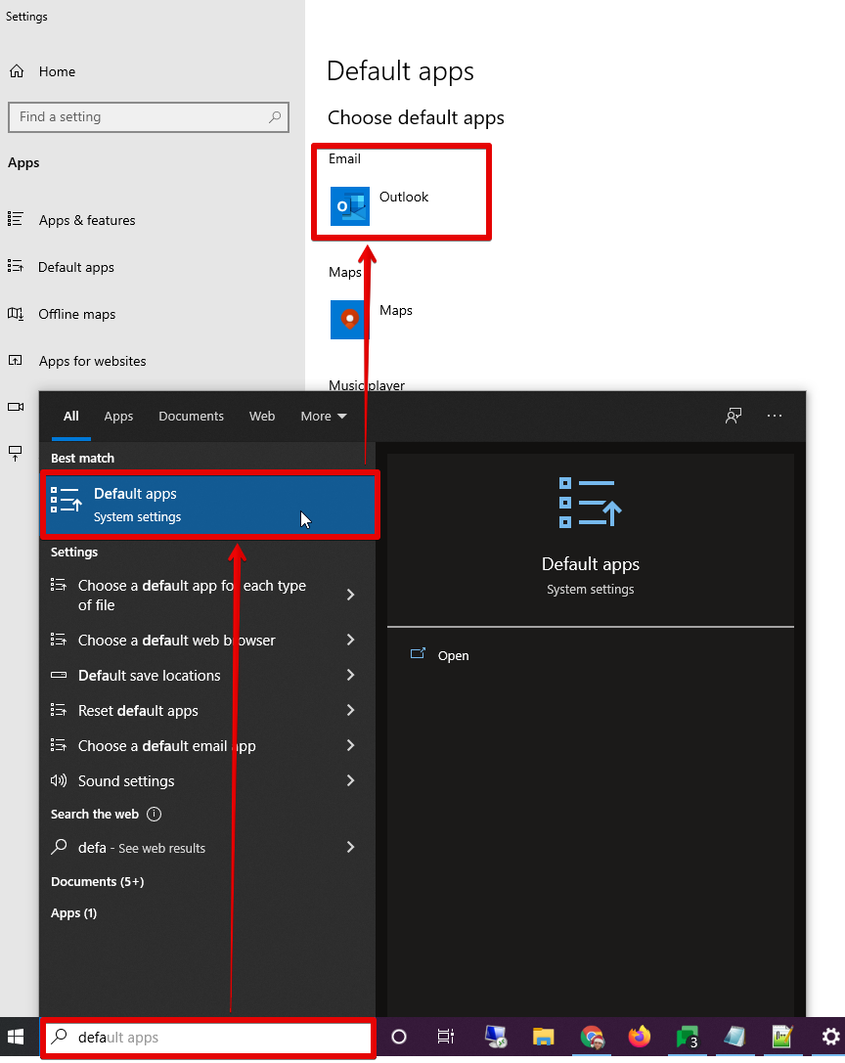Viewport: 845px width, 1063px height.
Task: Switch to the Apps search tab
Action: 118,417
